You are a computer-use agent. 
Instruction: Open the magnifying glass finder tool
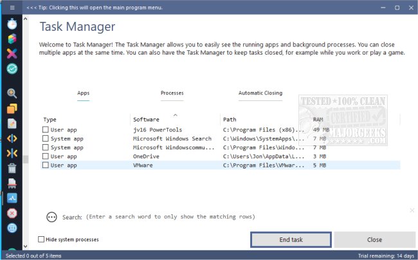pos(12,93)
